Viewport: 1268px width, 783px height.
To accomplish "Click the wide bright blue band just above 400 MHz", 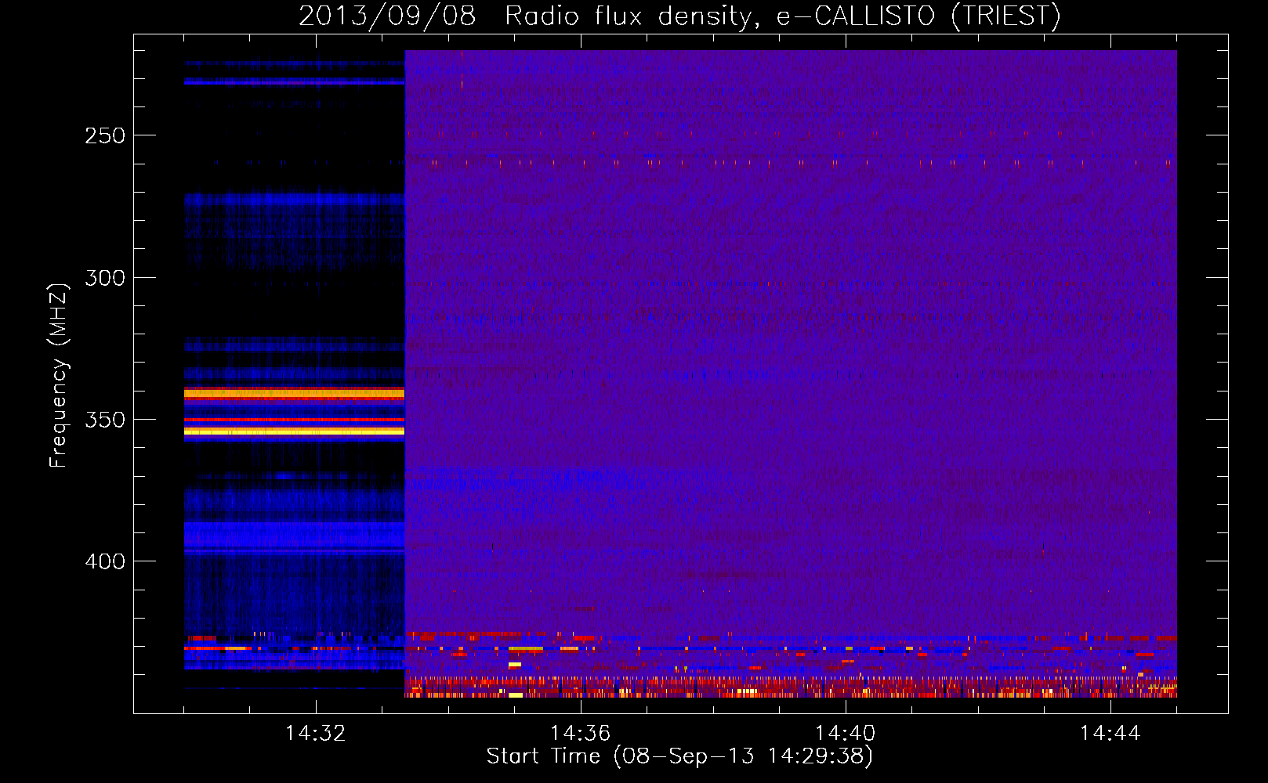I will [x=294, y=535].
